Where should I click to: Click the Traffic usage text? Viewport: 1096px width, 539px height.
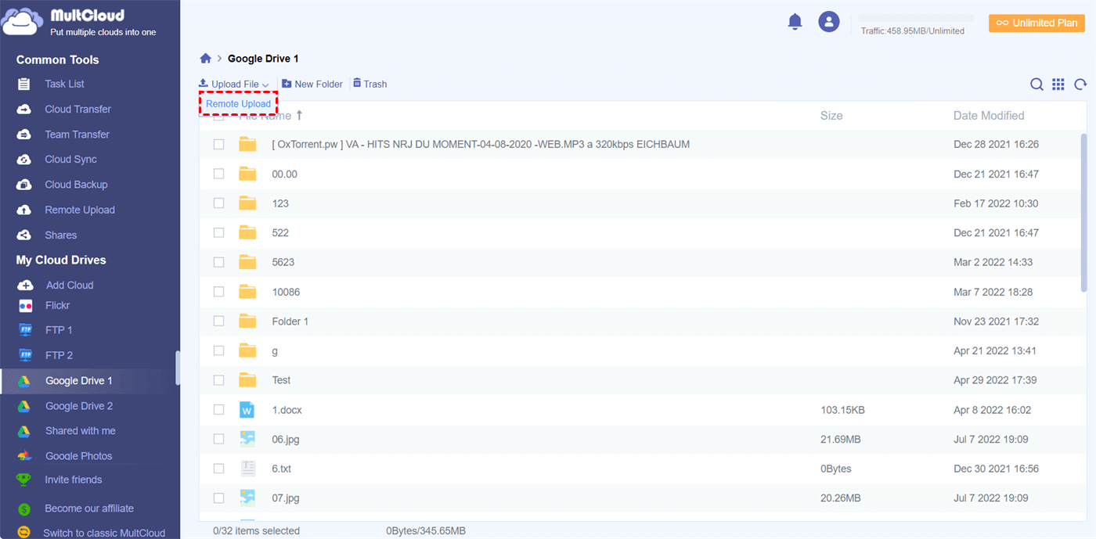[912, 31]
